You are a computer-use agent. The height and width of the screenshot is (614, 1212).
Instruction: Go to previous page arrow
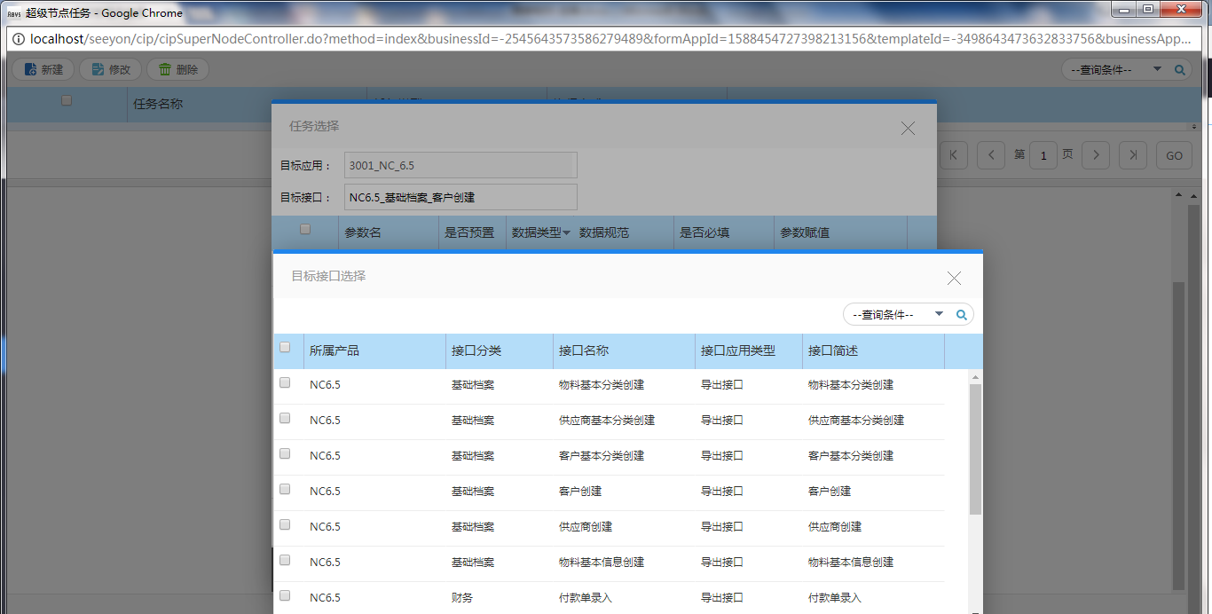[991, 155]
